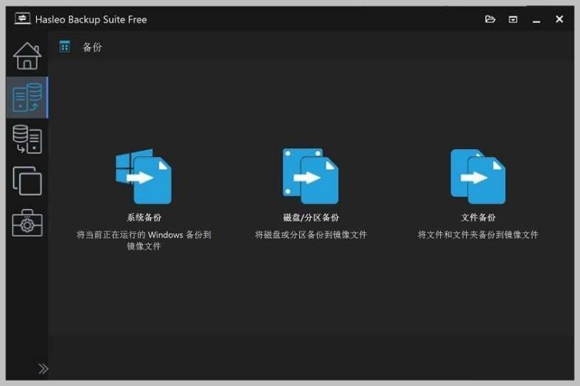Viewport: 580px width, 386px height.
Task: Select the 文件备份 label
Action: 478,218
